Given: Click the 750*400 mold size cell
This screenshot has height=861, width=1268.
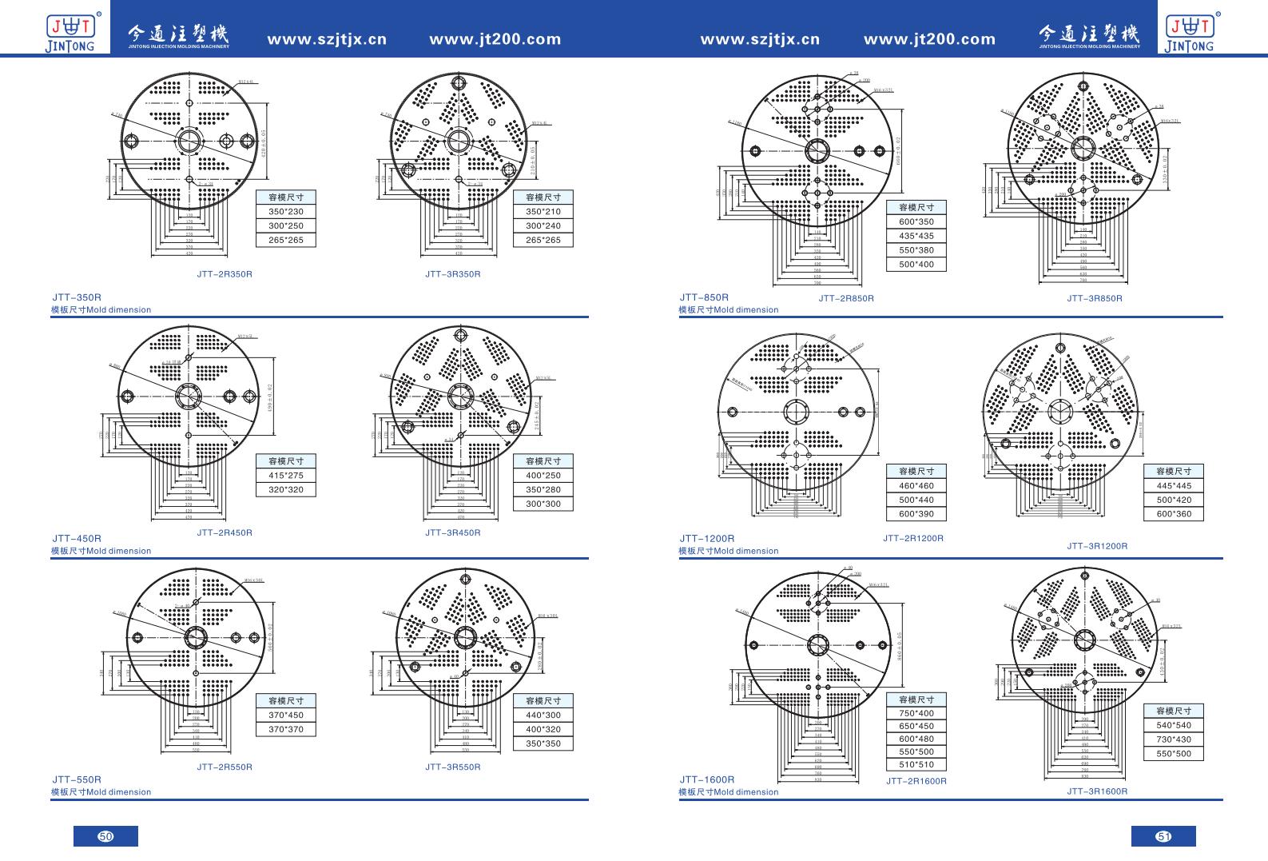Looking at the screenshot, I should coord(916,713).
